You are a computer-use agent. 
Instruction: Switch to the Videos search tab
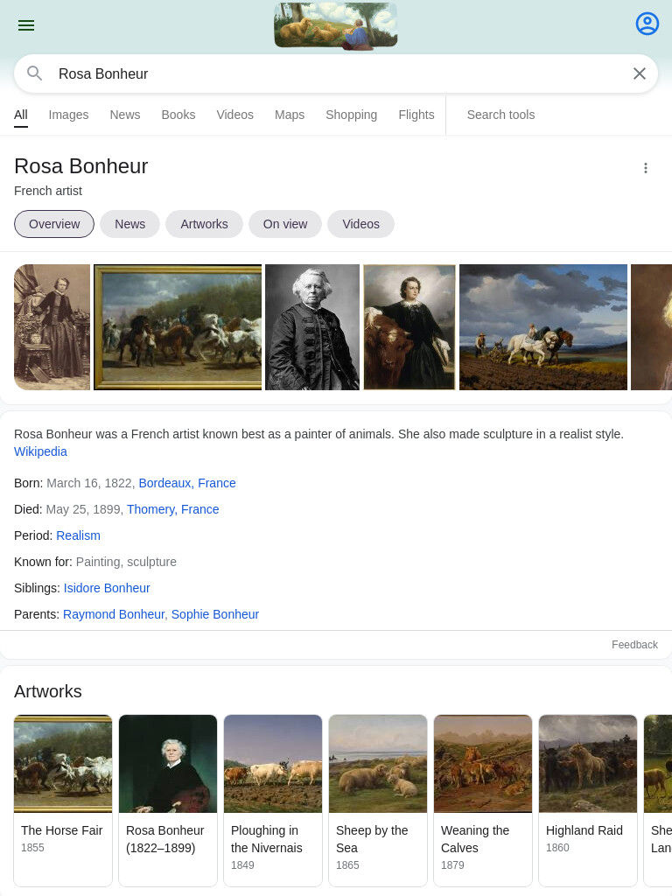(234, 115)
